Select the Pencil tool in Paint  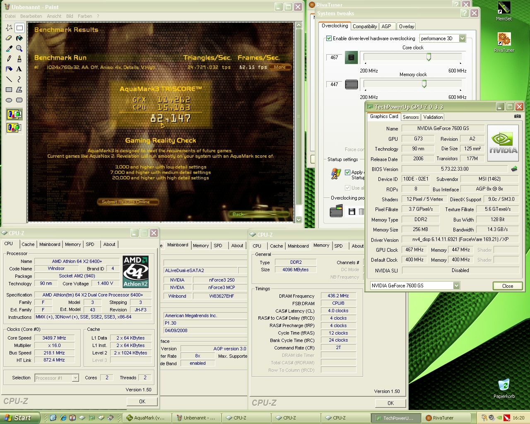click(x=9, y=59)
